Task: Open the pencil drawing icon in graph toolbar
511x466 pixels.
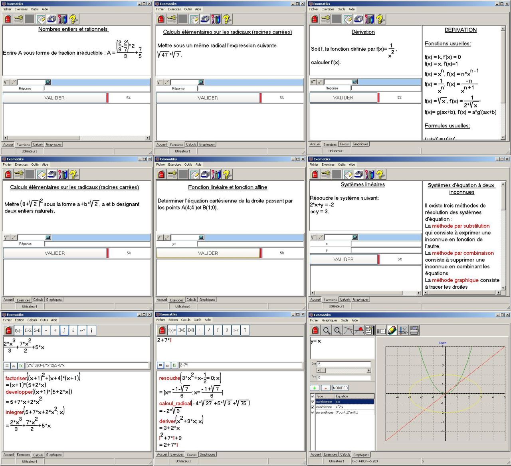Action: pos(392,330)
